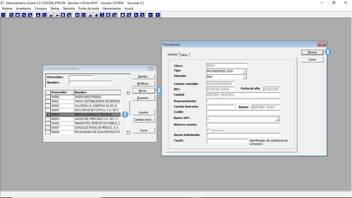Click the left-pointing back arrow toolbar icon
The image size is (352, 198).
tap(150, 15)
